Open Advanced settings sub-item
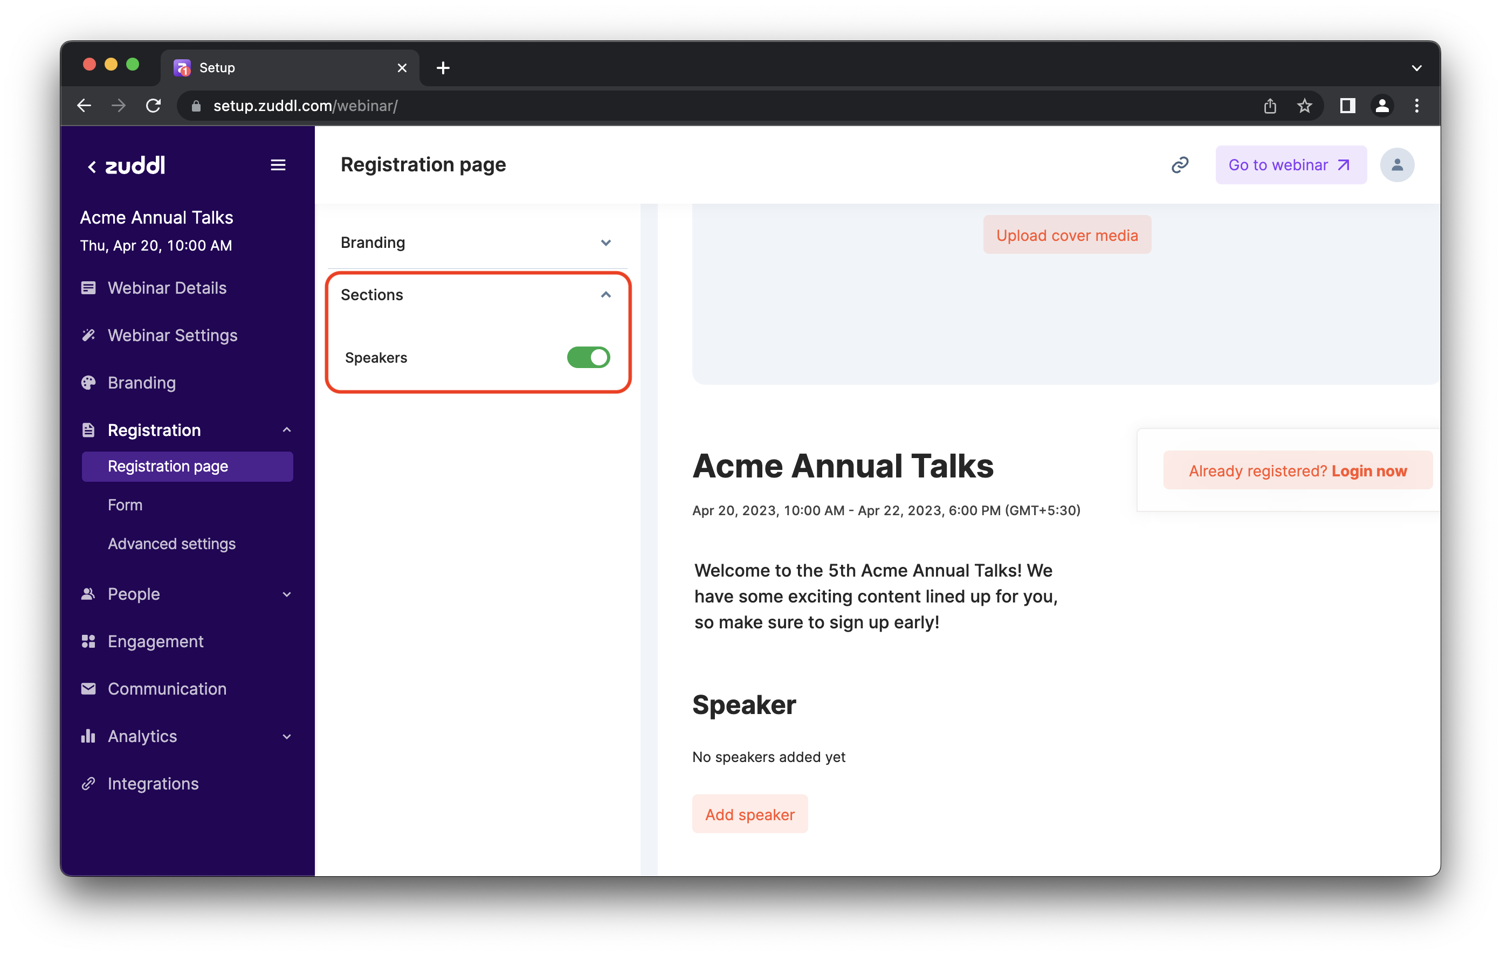This screenshot has height=956, width=1501. pos(171,543)
